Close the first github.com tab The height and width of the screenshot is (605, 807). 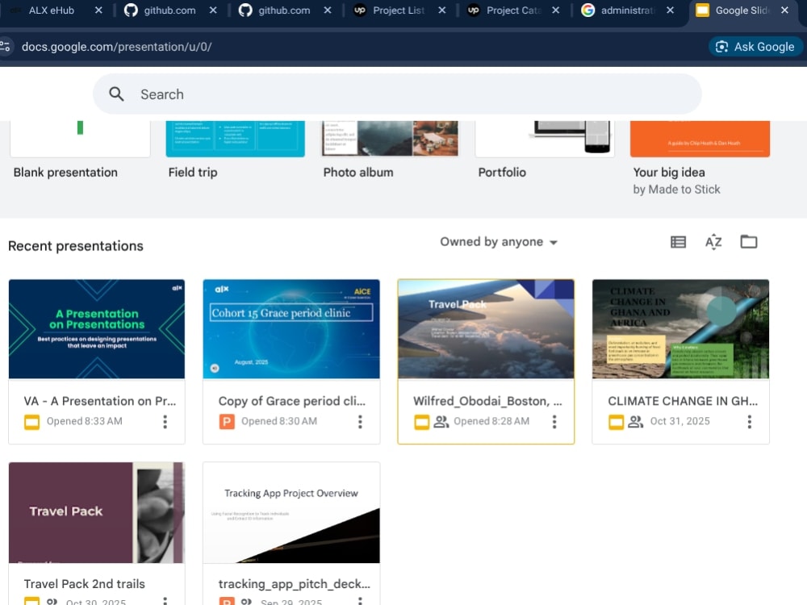(213, 10)
